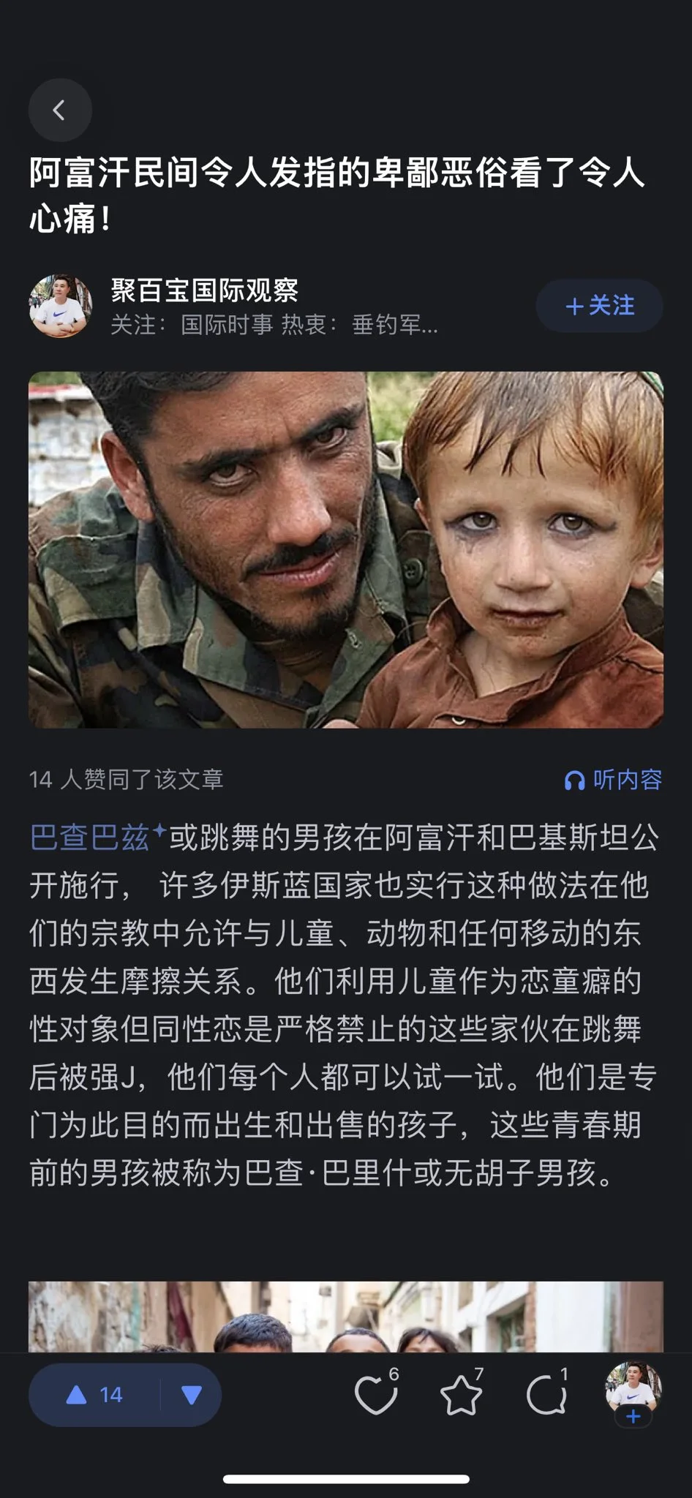The height and width of the screenshot is (1498, 692).
Task: Follow the author with 关注 button
Action: point(600,306)
